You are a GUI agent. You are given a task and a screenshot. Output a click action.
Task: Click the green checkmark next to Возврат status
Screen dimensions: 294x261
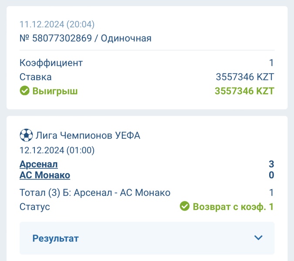click(185, 206)
